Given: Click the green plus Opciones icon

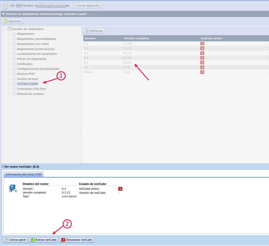Looking at the screenshot, I should coord(6,21).
